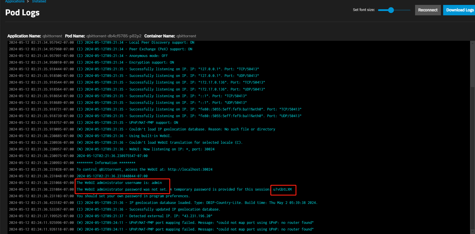Click the 'Couldn't load WebUI translation' warning
Image resolution: width=475 pixels, height=234 pixels.
click(x=126, y=143)
